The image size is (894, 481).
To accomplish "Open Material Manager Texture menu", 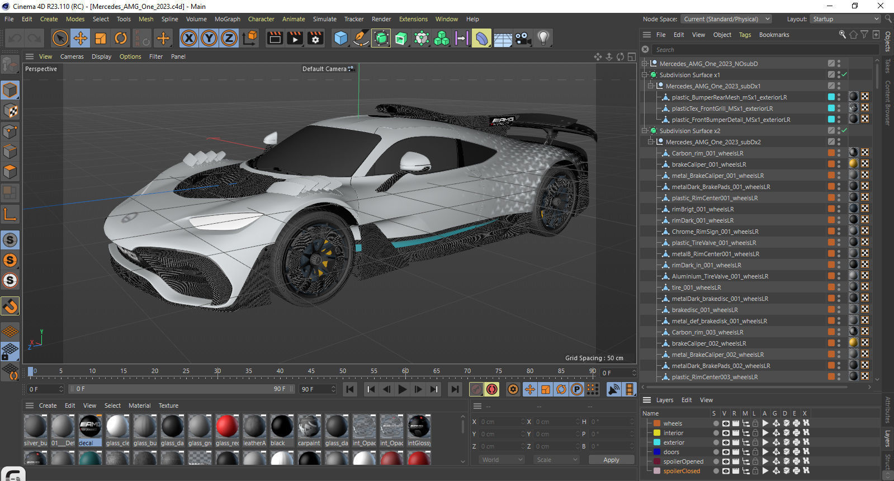I will 168,405.
